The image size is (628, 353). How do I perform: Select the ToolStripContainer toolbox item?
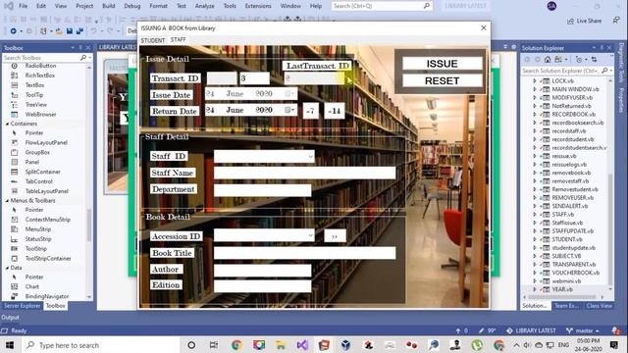click(x=48, y=258)
